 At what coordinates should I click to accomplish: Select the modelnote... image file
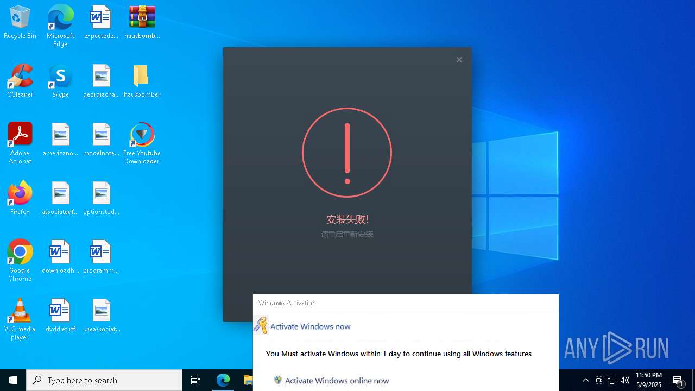pos(101,140)
